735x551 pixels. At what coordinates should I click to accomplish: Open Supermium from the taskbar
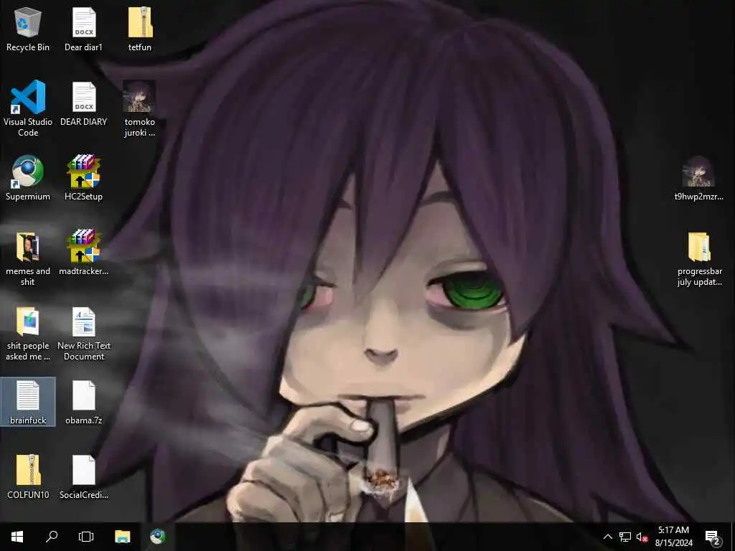pos(157,537)
